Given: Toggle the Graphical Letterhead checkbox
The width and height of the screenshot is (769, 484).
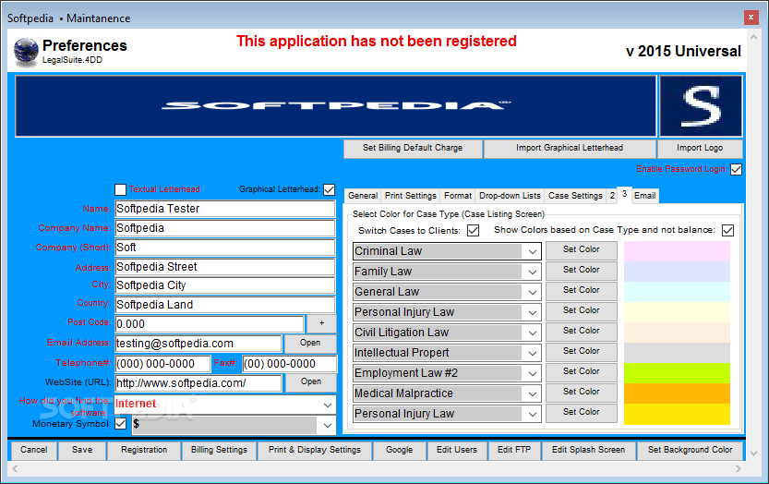Looking at the screenshot, I should tap(329, 189).
